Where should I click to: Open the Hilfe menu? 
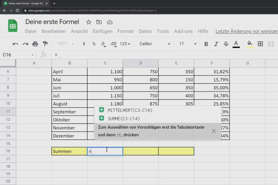(x=203, y=31)
